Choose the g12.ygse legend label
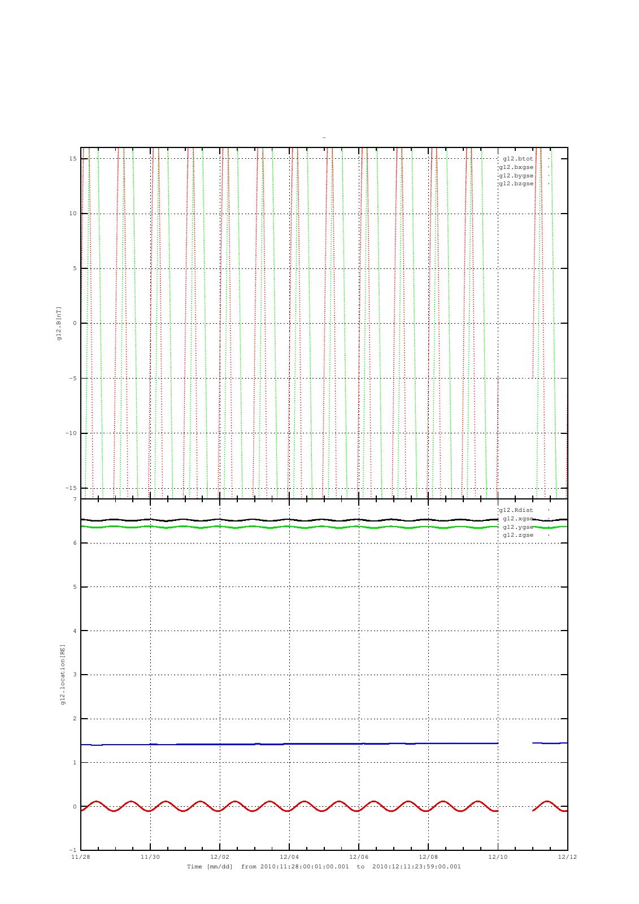Viewport: 639px width, 904px height. 518,527
